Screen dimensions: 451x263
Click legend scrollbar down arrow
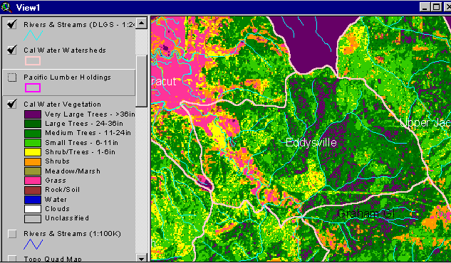pyautogui.click(x=141, y=258)
